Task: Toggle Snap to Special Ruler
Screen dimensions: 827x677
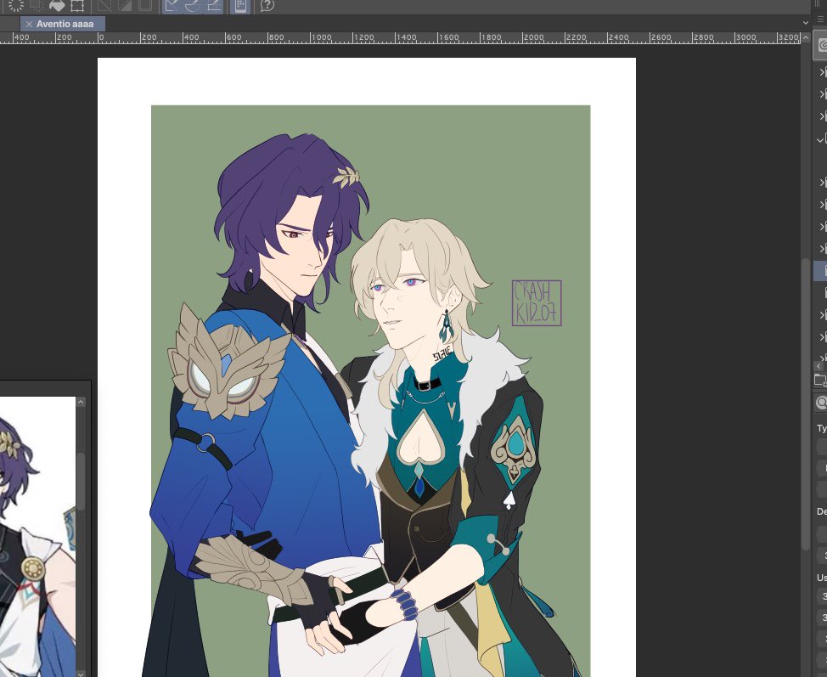Action: (x=193, y=6)
